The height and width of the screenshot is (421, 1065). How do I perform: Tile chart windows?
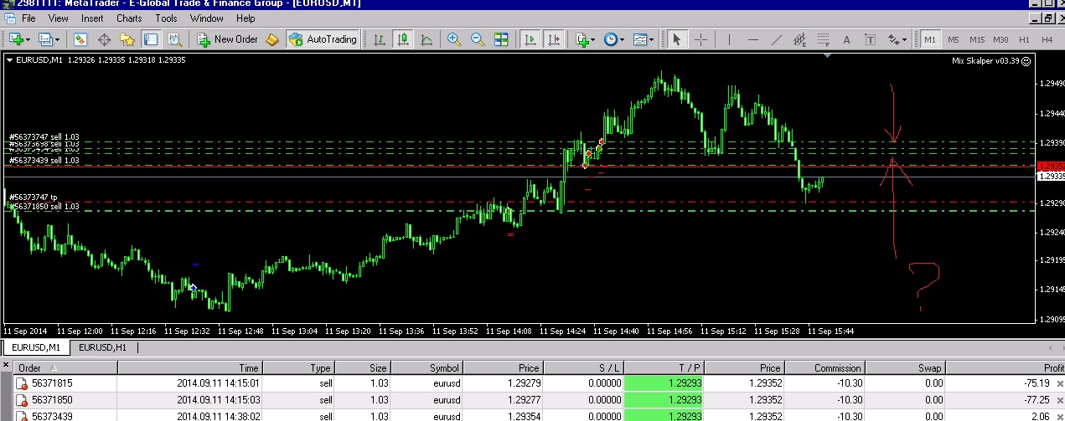[501, 39]
